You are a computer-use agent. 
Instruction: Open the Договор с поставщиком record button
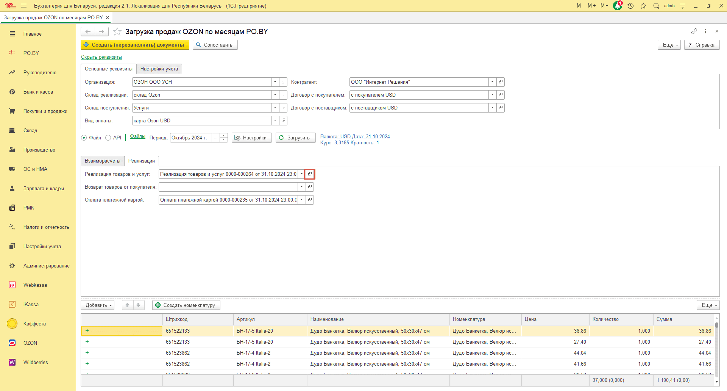(x=501, y=108)
